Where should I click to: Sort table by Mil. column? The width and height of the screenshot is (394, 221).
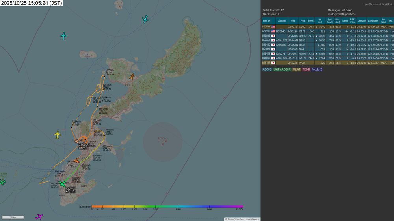(x=391, y=21)
